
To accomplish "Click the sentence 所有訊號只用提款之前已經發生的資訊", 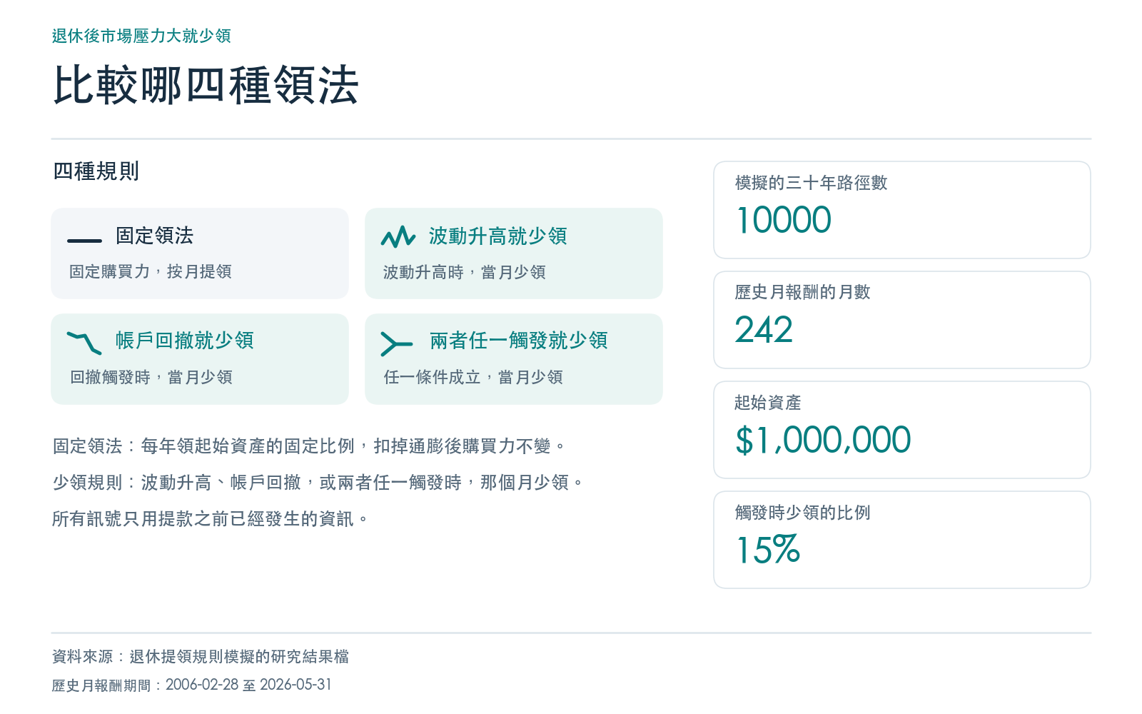I will (x=211, y=519).
